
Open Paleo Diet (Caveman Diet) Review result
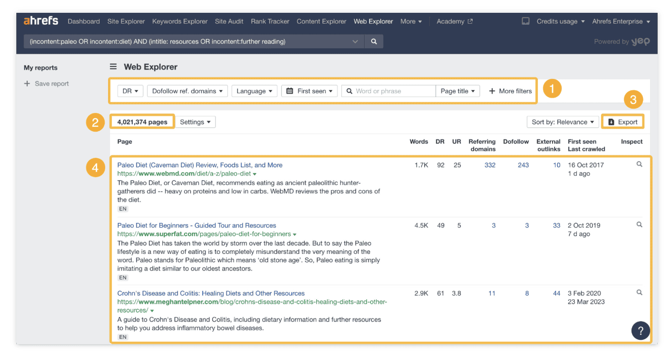point(200,165)
